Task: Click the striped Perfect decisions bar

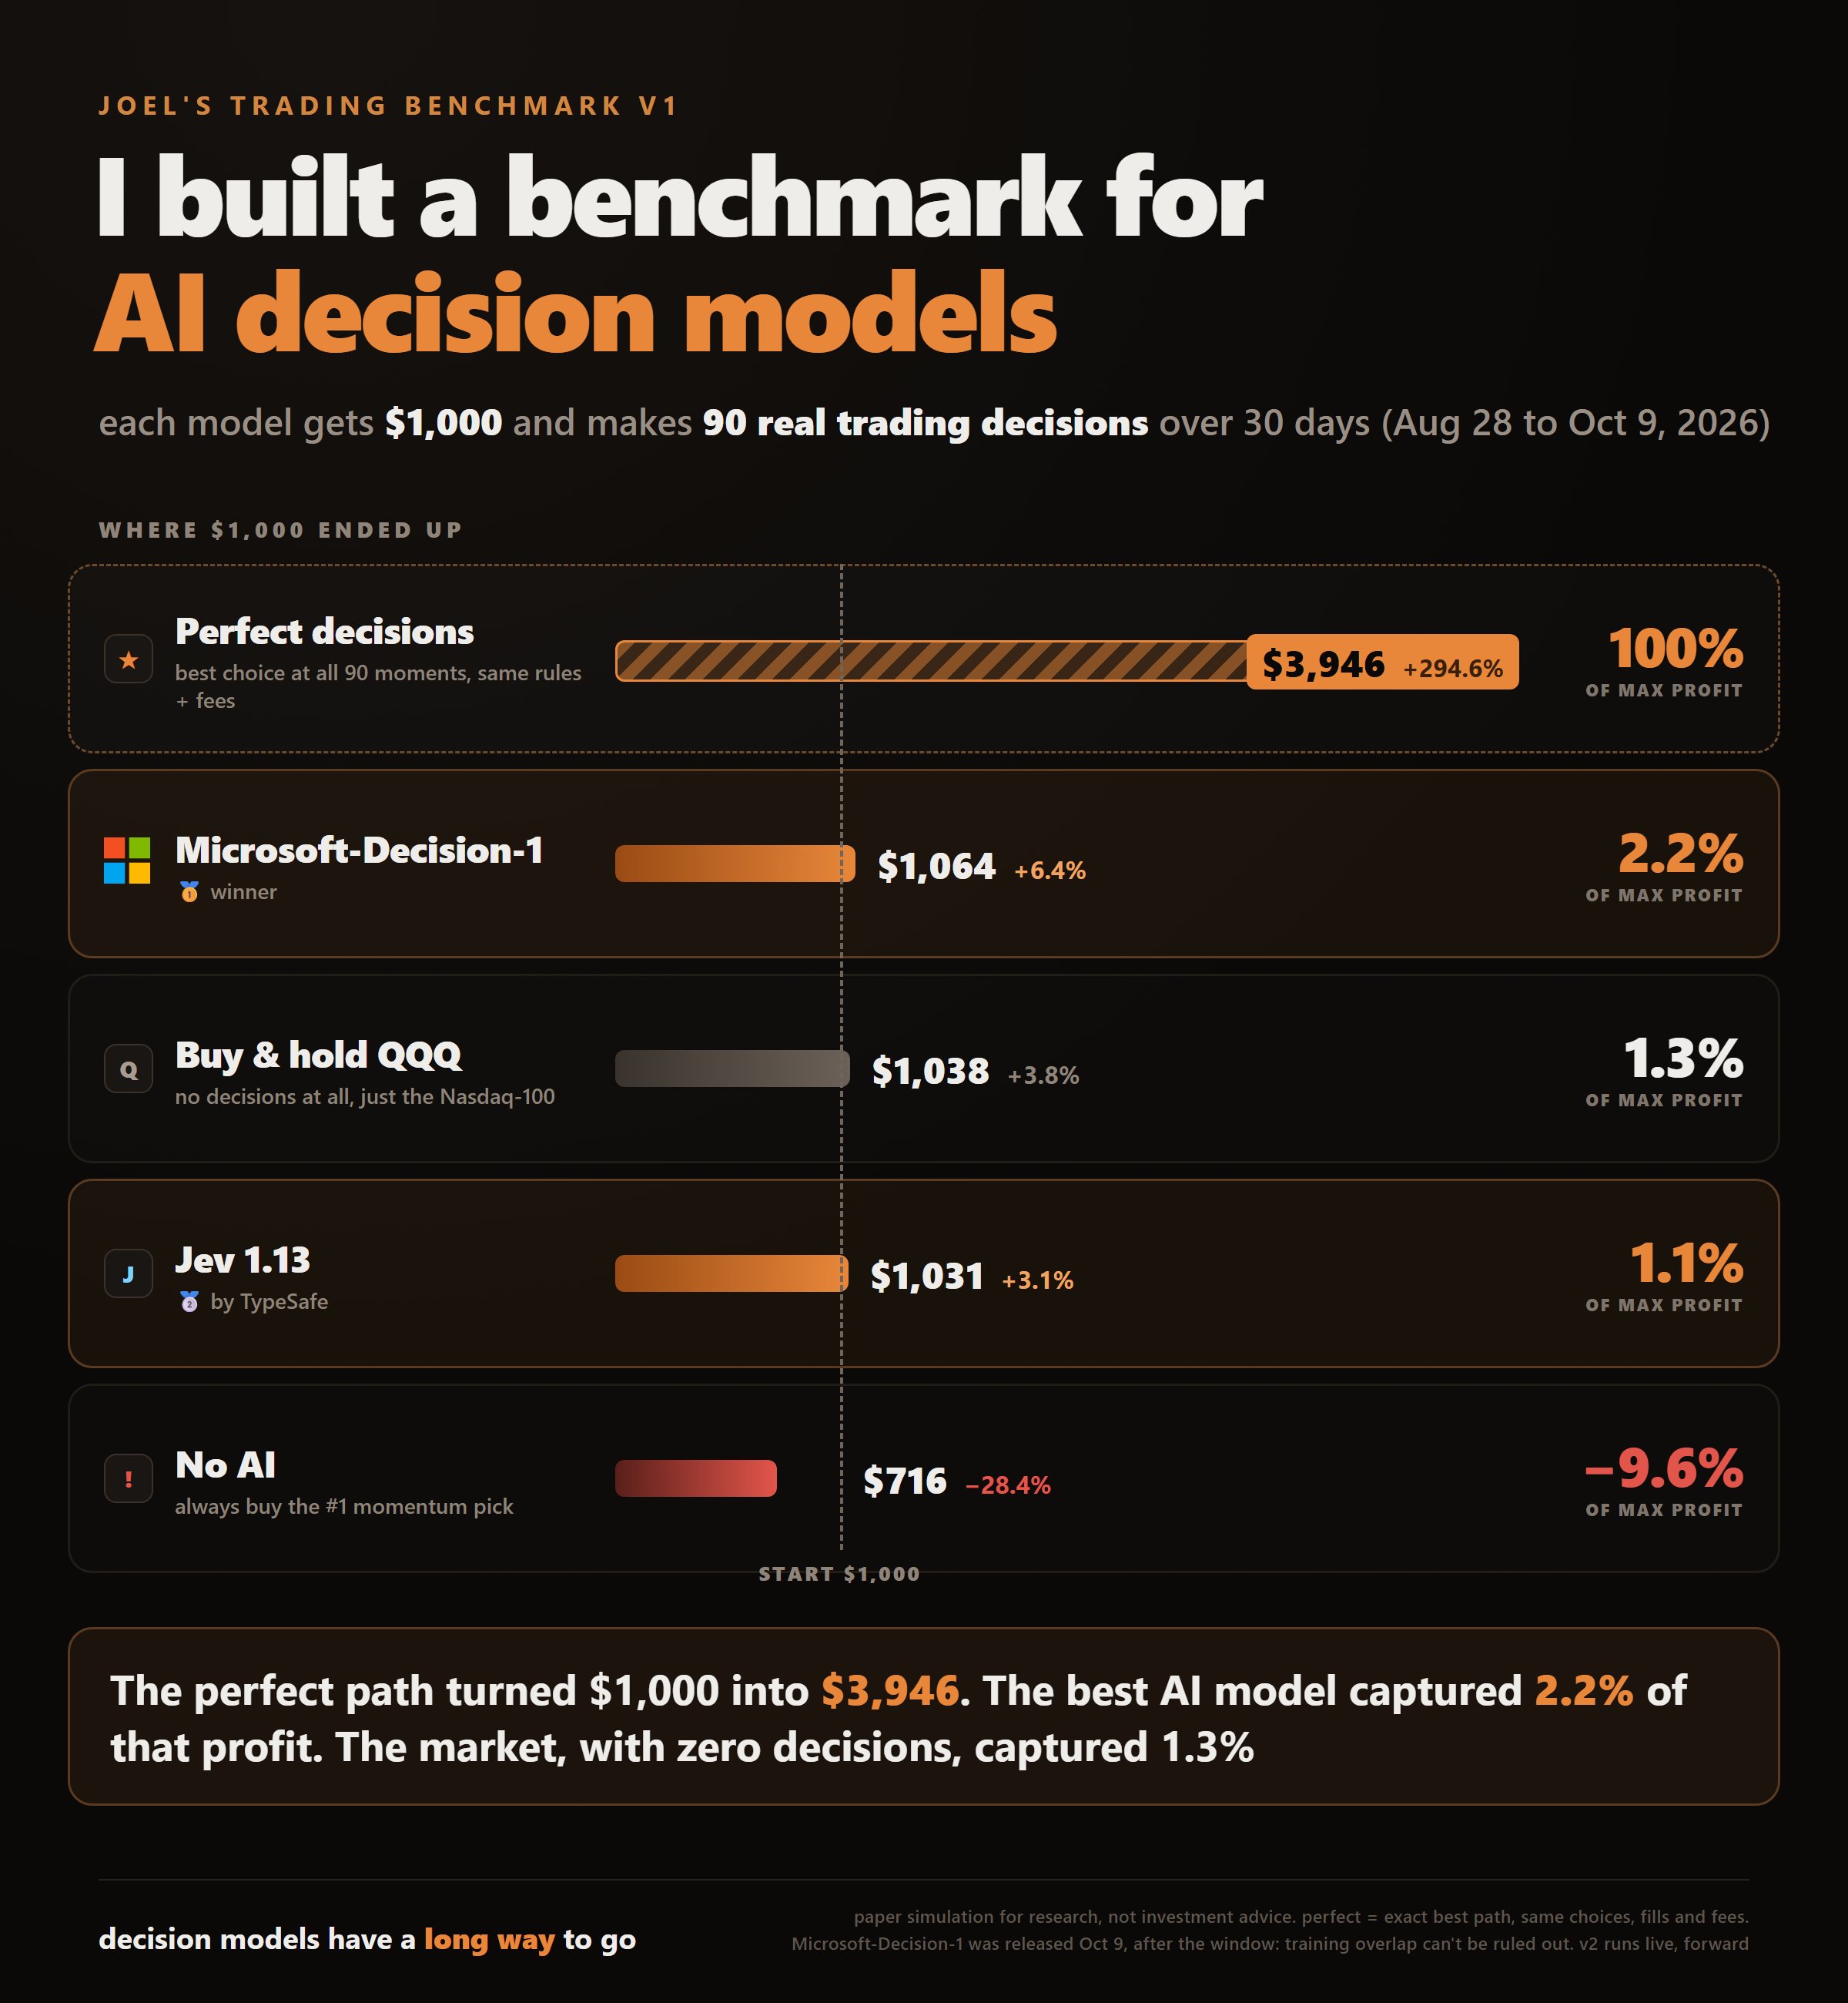Action: [x=931, y=661]
